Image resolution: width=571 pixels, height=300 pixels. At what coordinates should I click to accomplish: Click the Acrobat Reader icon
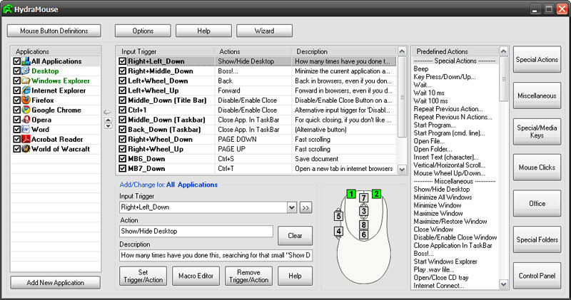point(26,139)
